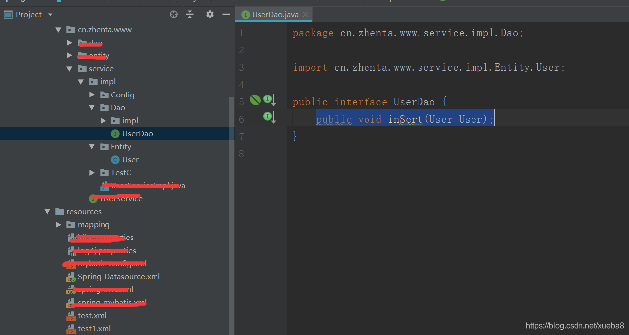Expand the Config package

click(x=92, y=95)
